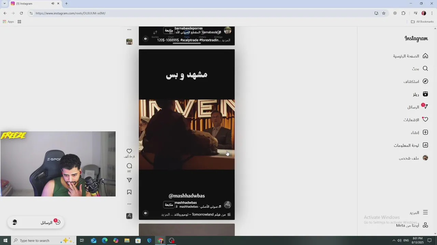Like the mashhadwbas reel with heart icon
Screen dimensions: 437x245
[x=129, y=151]
